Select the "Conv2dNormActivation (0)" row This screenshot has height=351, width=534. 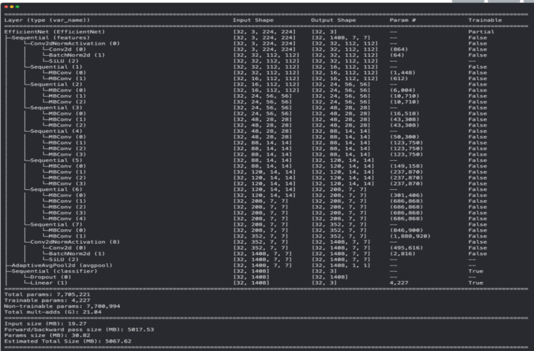(250, 43)
